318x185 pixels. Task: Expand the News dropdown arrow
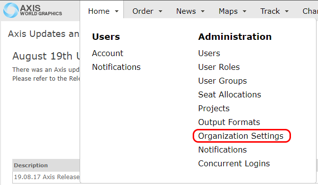pyautogui.click(x=202, y=11)
